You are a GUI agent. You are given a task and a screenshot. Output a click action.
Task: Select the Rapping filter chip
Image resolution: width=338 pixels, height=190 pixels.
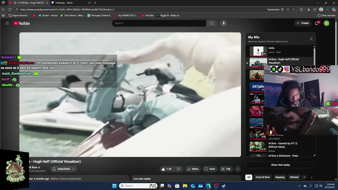(x=280, y=177)
